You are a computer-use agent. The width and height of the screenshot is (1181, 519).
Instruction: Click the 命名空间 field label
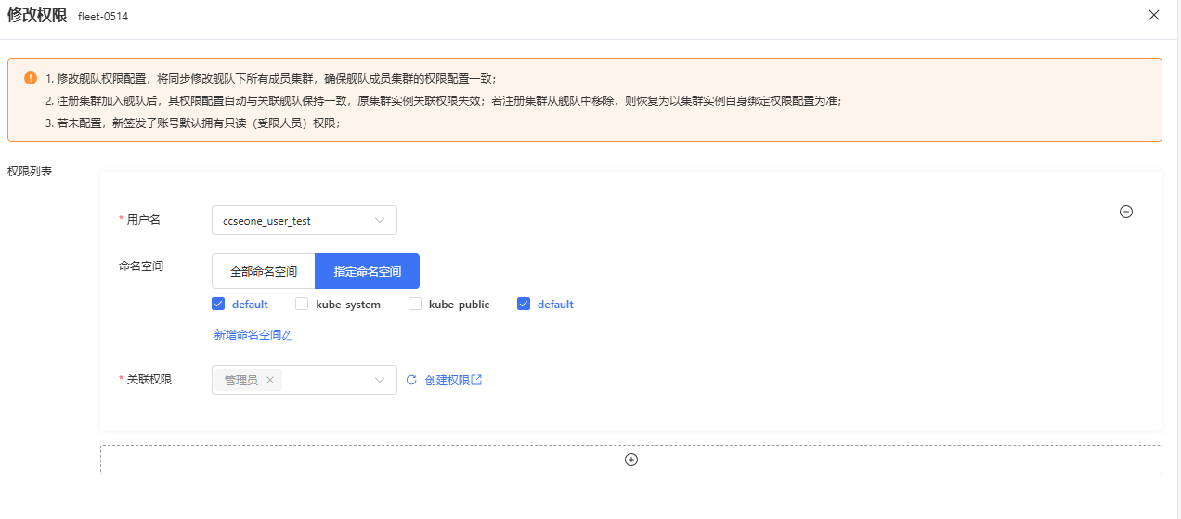[141, 266]
